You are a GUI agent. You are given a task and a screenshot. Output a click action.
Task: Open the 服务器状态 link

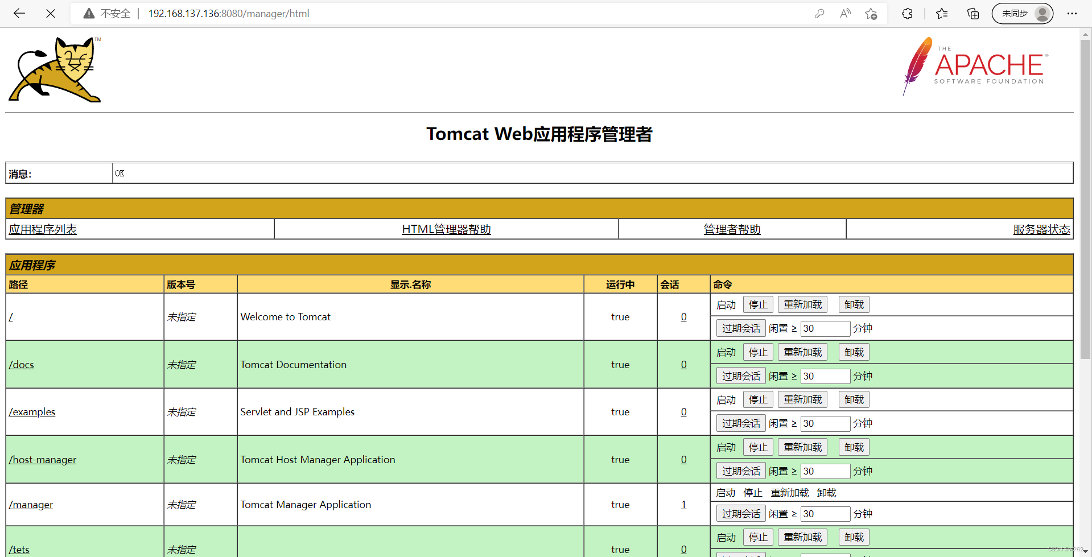[1041, 229]
